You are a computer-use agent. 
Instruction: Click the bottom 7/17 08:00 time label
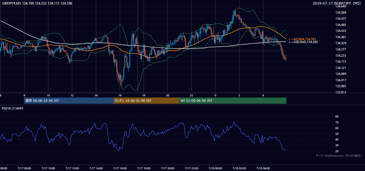[24, 168]
